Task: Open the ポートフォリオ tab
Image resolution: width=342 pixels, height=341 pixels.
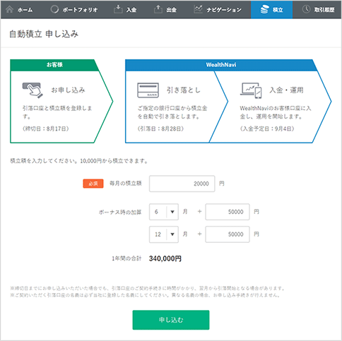Action: [74, 10]
